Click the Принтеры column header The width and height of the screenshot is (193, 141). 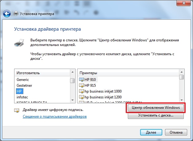pos(128,73)
